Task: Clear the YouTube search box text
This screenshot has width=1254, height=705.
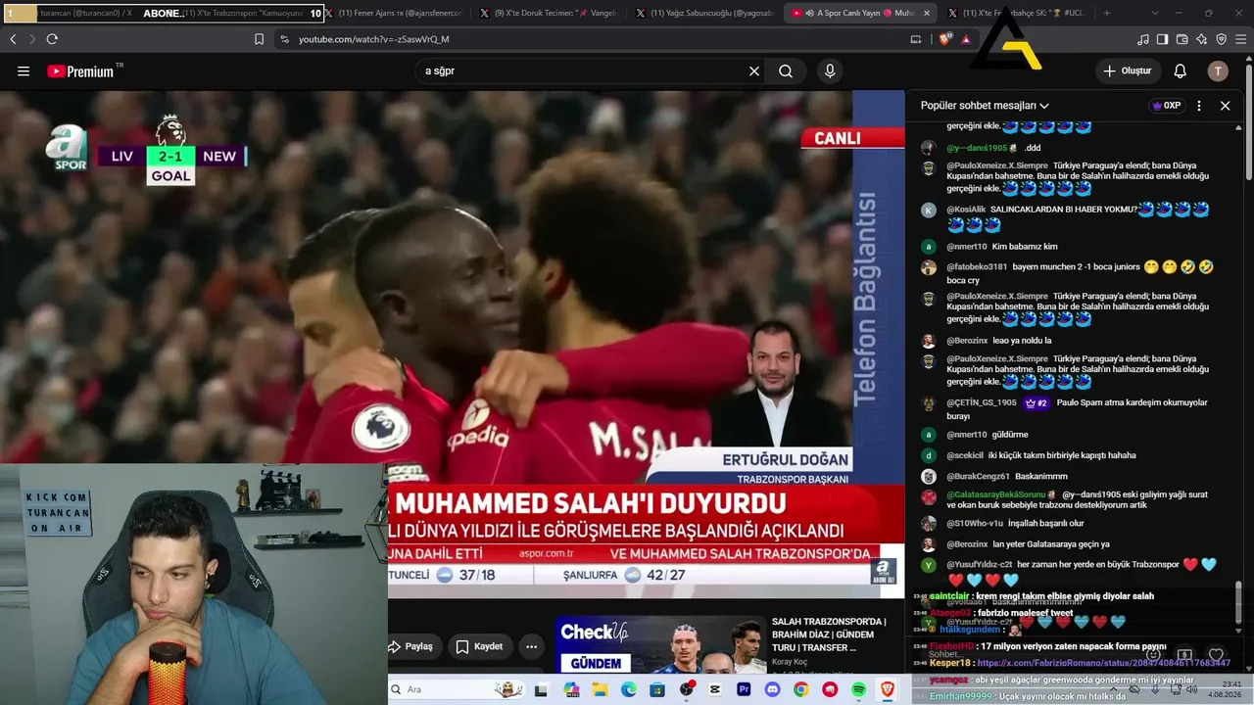Action: point(754,71)
